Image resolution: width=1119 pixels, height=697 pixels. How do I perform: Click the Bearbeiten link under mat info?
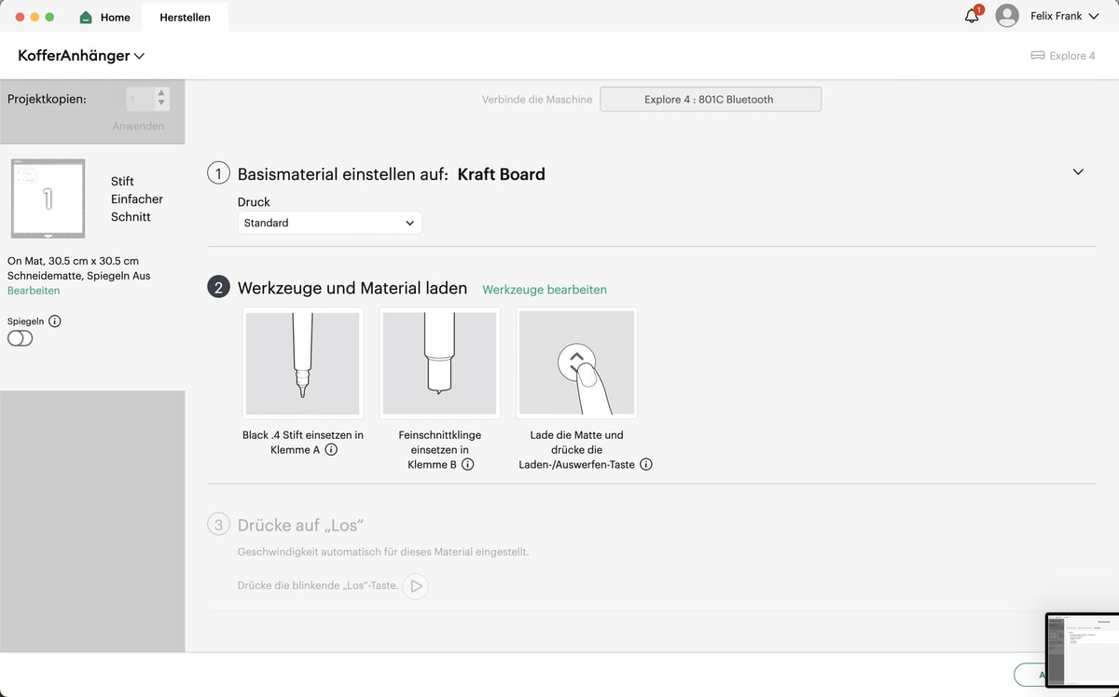34,291
